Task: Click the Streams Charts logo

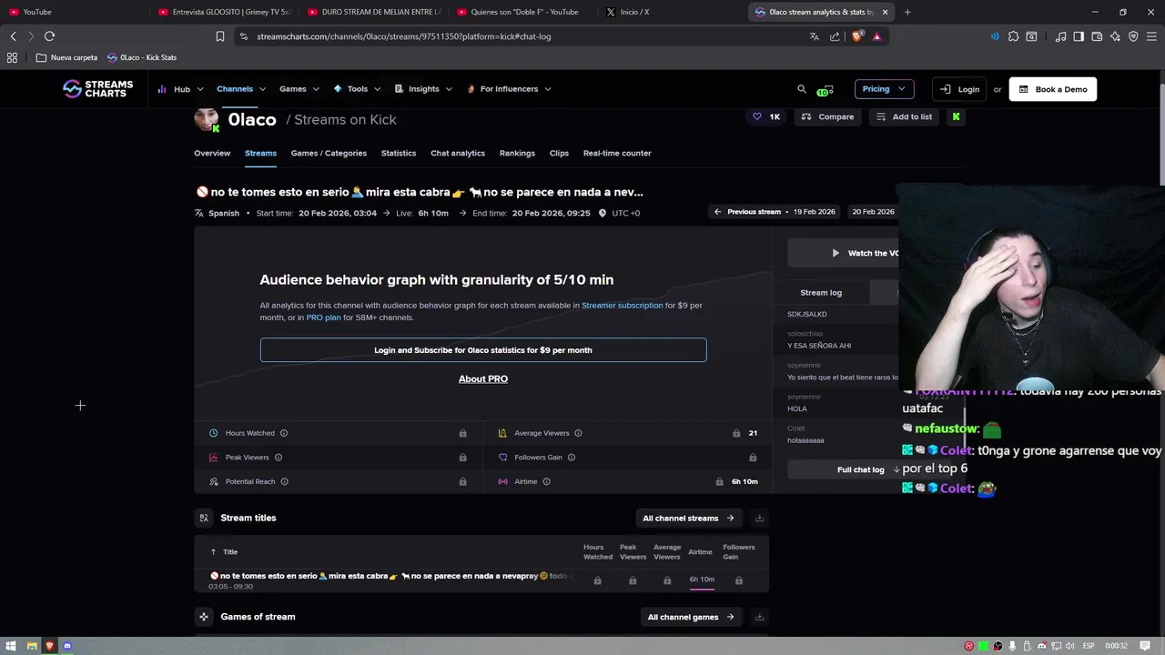Action: pos(97,88)
